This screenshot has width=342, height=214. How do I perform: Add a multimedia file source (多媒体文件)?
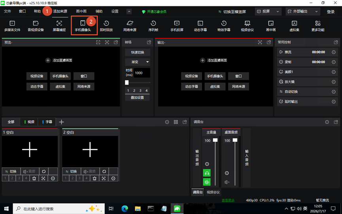click(12, 26)
